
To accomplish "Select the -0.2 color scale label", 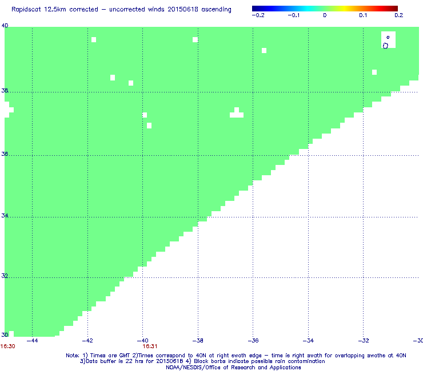I will pyautogui.click(x=258, y=15).
